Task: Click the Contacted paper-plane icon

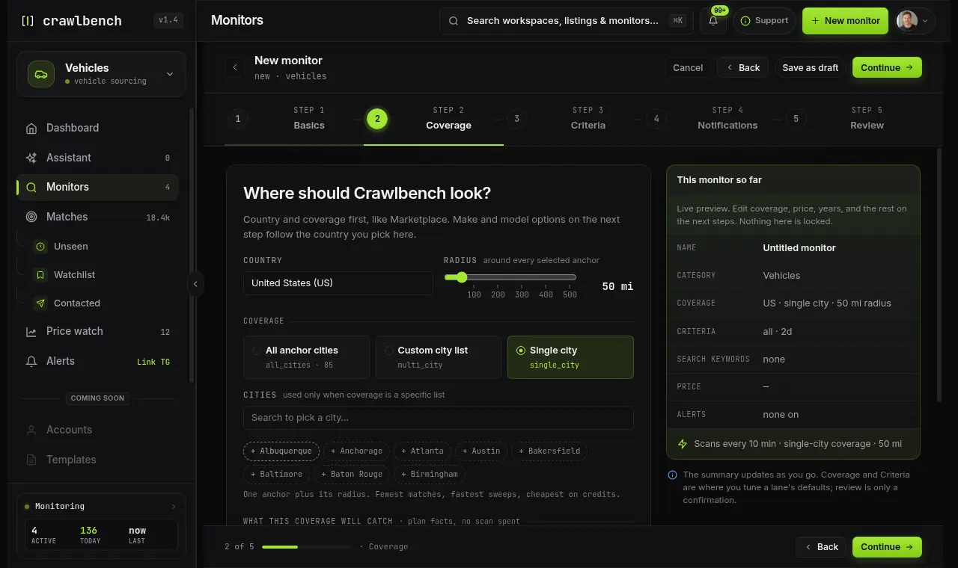Action: [40, 303]
